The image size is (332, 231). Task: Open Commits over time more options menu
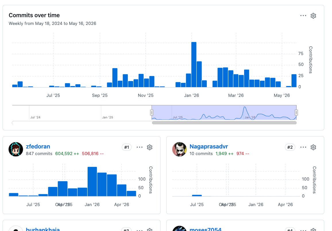[303, 16]
